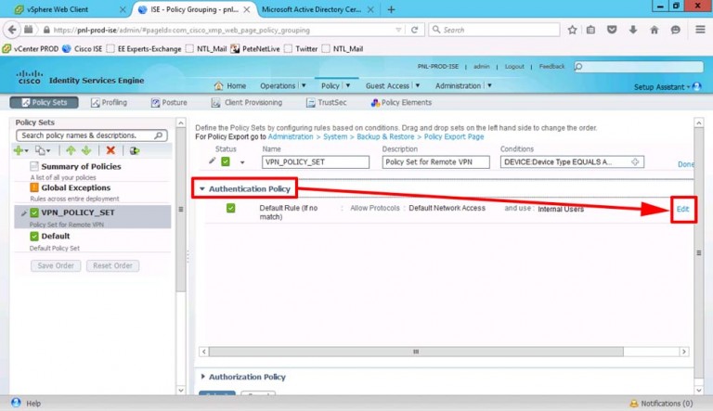Viewport: 713px width, 411px height.
Task: Open the Firefox hamburger menu
Action: pyautogui.click(x=700, y=30)
